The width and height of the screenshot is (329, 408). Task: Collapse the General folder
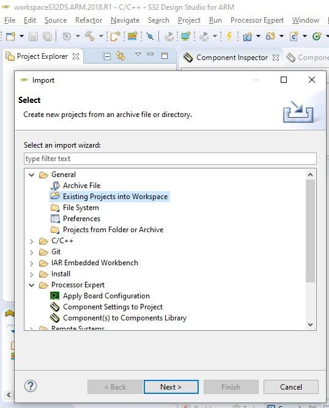click(32, 175)
